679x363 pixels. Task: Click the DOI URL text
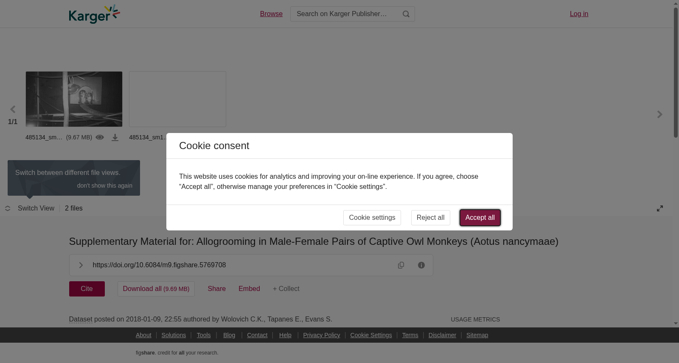point(159,265)
